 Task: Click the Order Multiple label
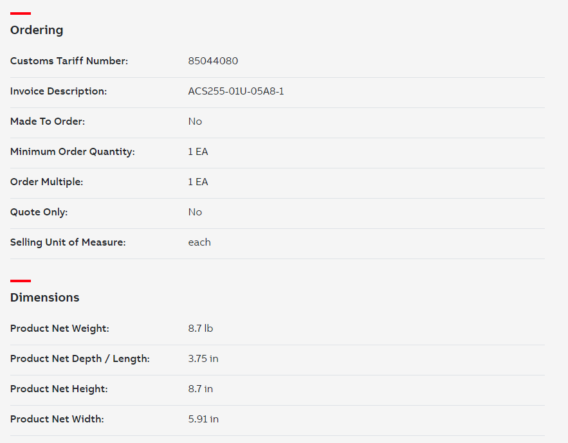(46, 182)
